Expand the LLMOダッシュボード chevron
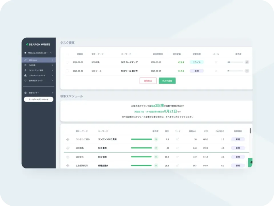 [53, 76]
